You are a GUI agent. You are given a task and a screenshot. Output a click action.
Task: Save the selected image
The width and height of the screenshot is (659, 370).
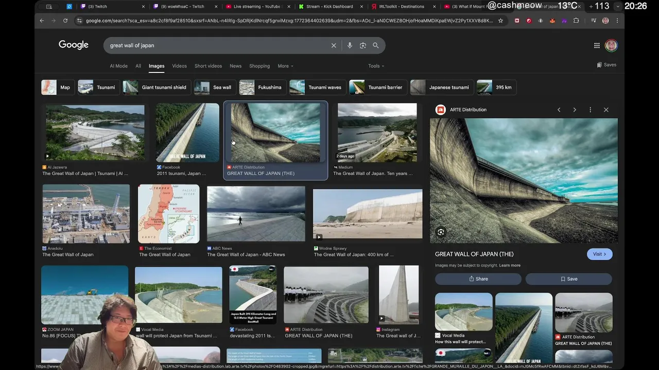(x=569, y=279)
